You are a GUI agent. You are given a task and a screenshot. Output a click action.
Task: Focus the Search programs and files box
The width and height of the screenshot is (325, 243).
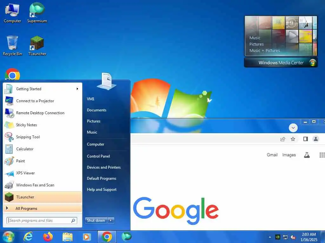(42, 221)
